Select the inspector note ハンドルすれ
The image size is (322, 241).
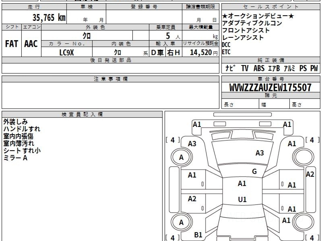[22, 129]
